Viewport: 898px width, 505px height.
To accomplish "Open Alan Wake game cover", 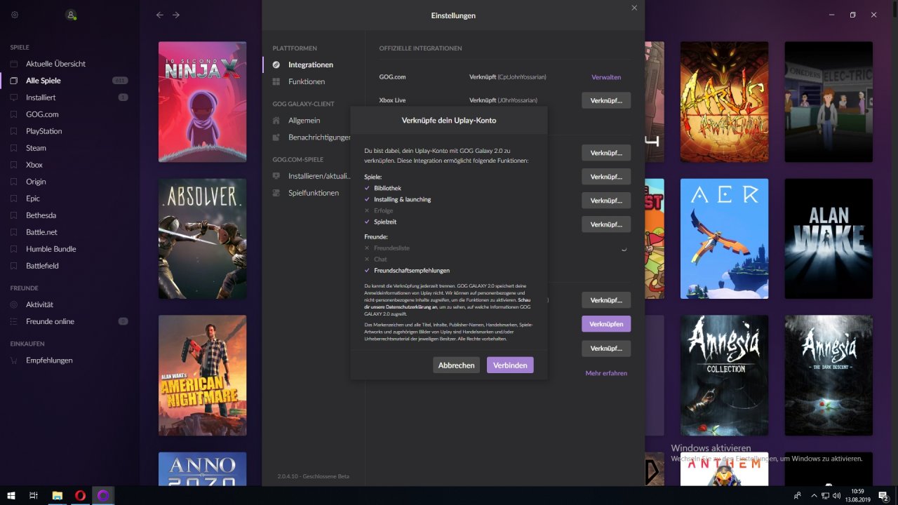I will [829, 238].
